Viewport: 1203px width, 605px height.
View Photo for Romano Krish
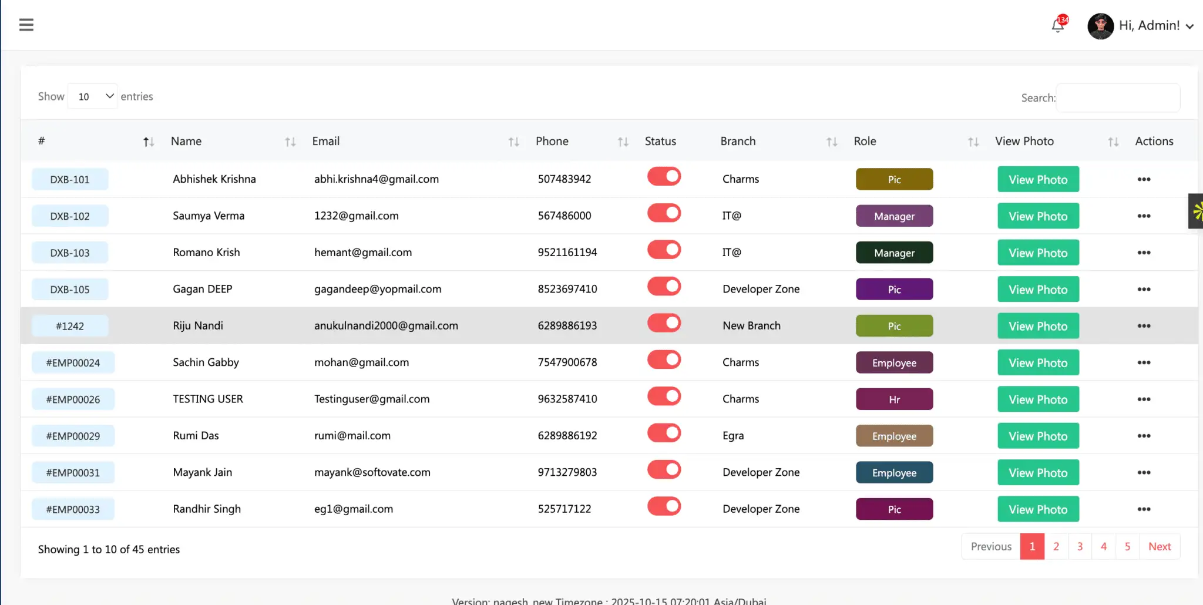1038,253
